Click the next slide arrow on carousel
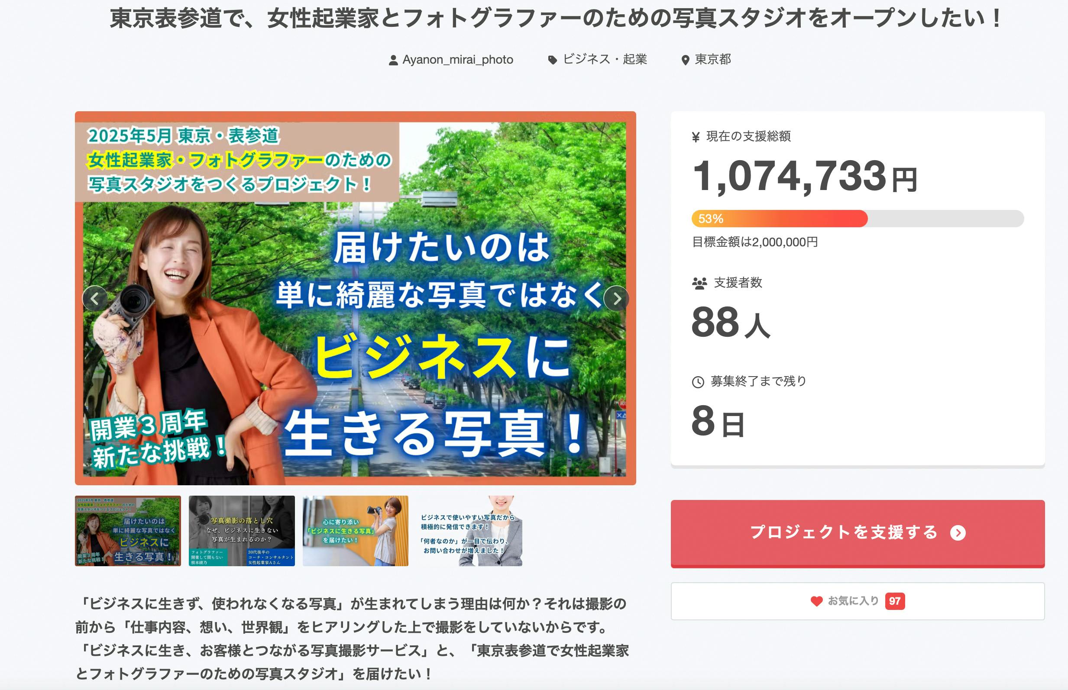The image size is (1068, 690). (616, 298)
